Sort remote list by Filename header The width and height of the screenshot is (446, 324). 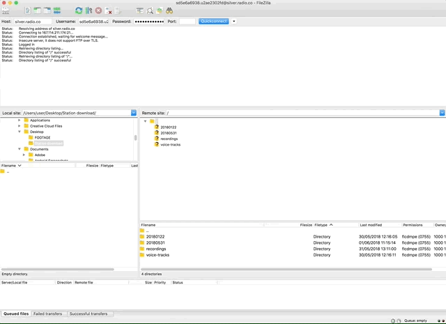(x=202, y=225)
